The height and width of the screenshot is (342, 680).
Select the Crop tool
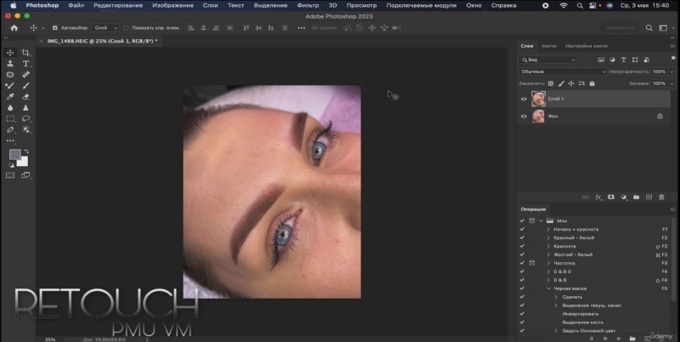pyautogui.click(x=25, y=53)
